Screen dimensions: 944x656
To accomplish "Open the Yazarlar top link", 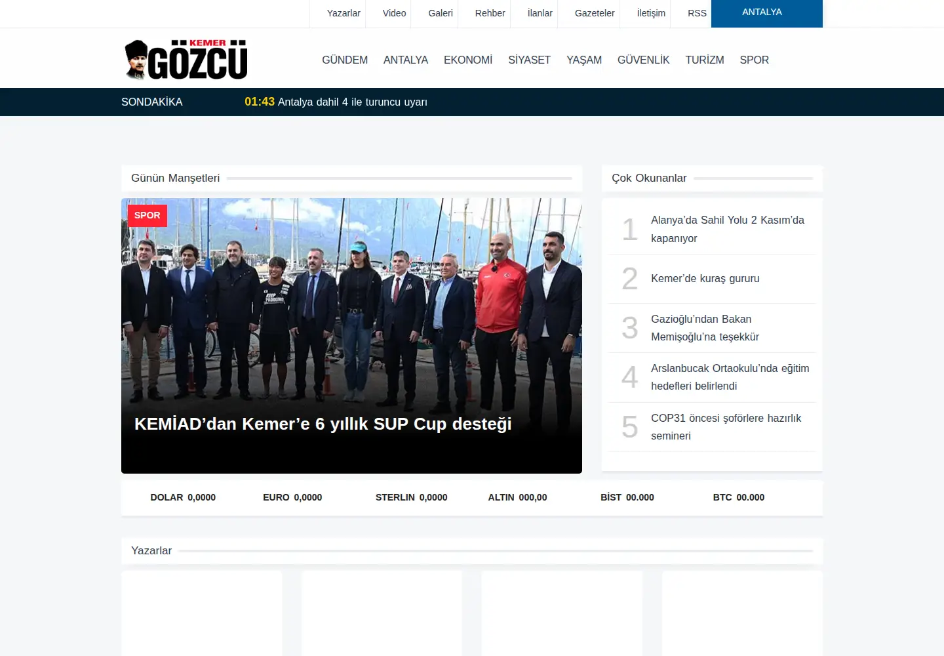I will (344, 13).
